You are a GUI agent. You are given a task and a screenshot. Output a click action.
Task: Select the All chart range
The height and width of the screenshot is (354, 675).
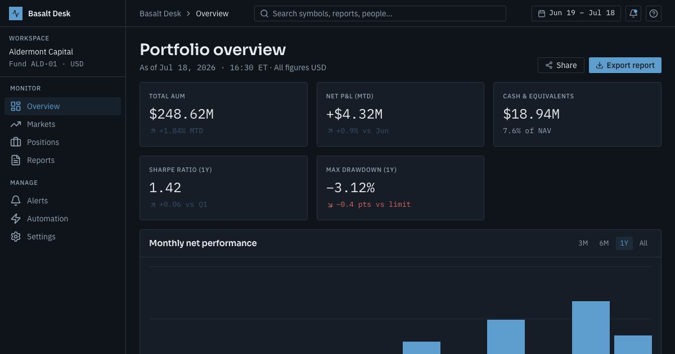pos(643,243)
